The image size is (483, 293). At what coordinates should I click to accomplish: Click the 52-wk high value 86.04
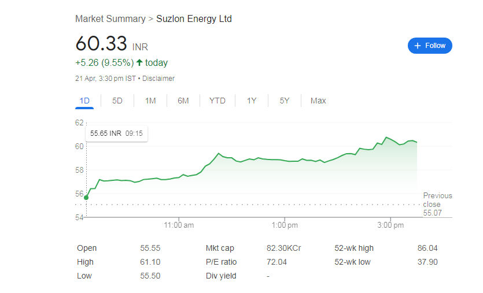[x=427, y=248]
